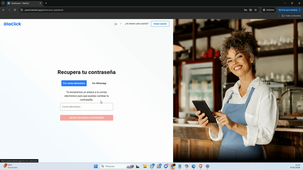Open the weather widget showing 29°C

click(x=11, y=166)
